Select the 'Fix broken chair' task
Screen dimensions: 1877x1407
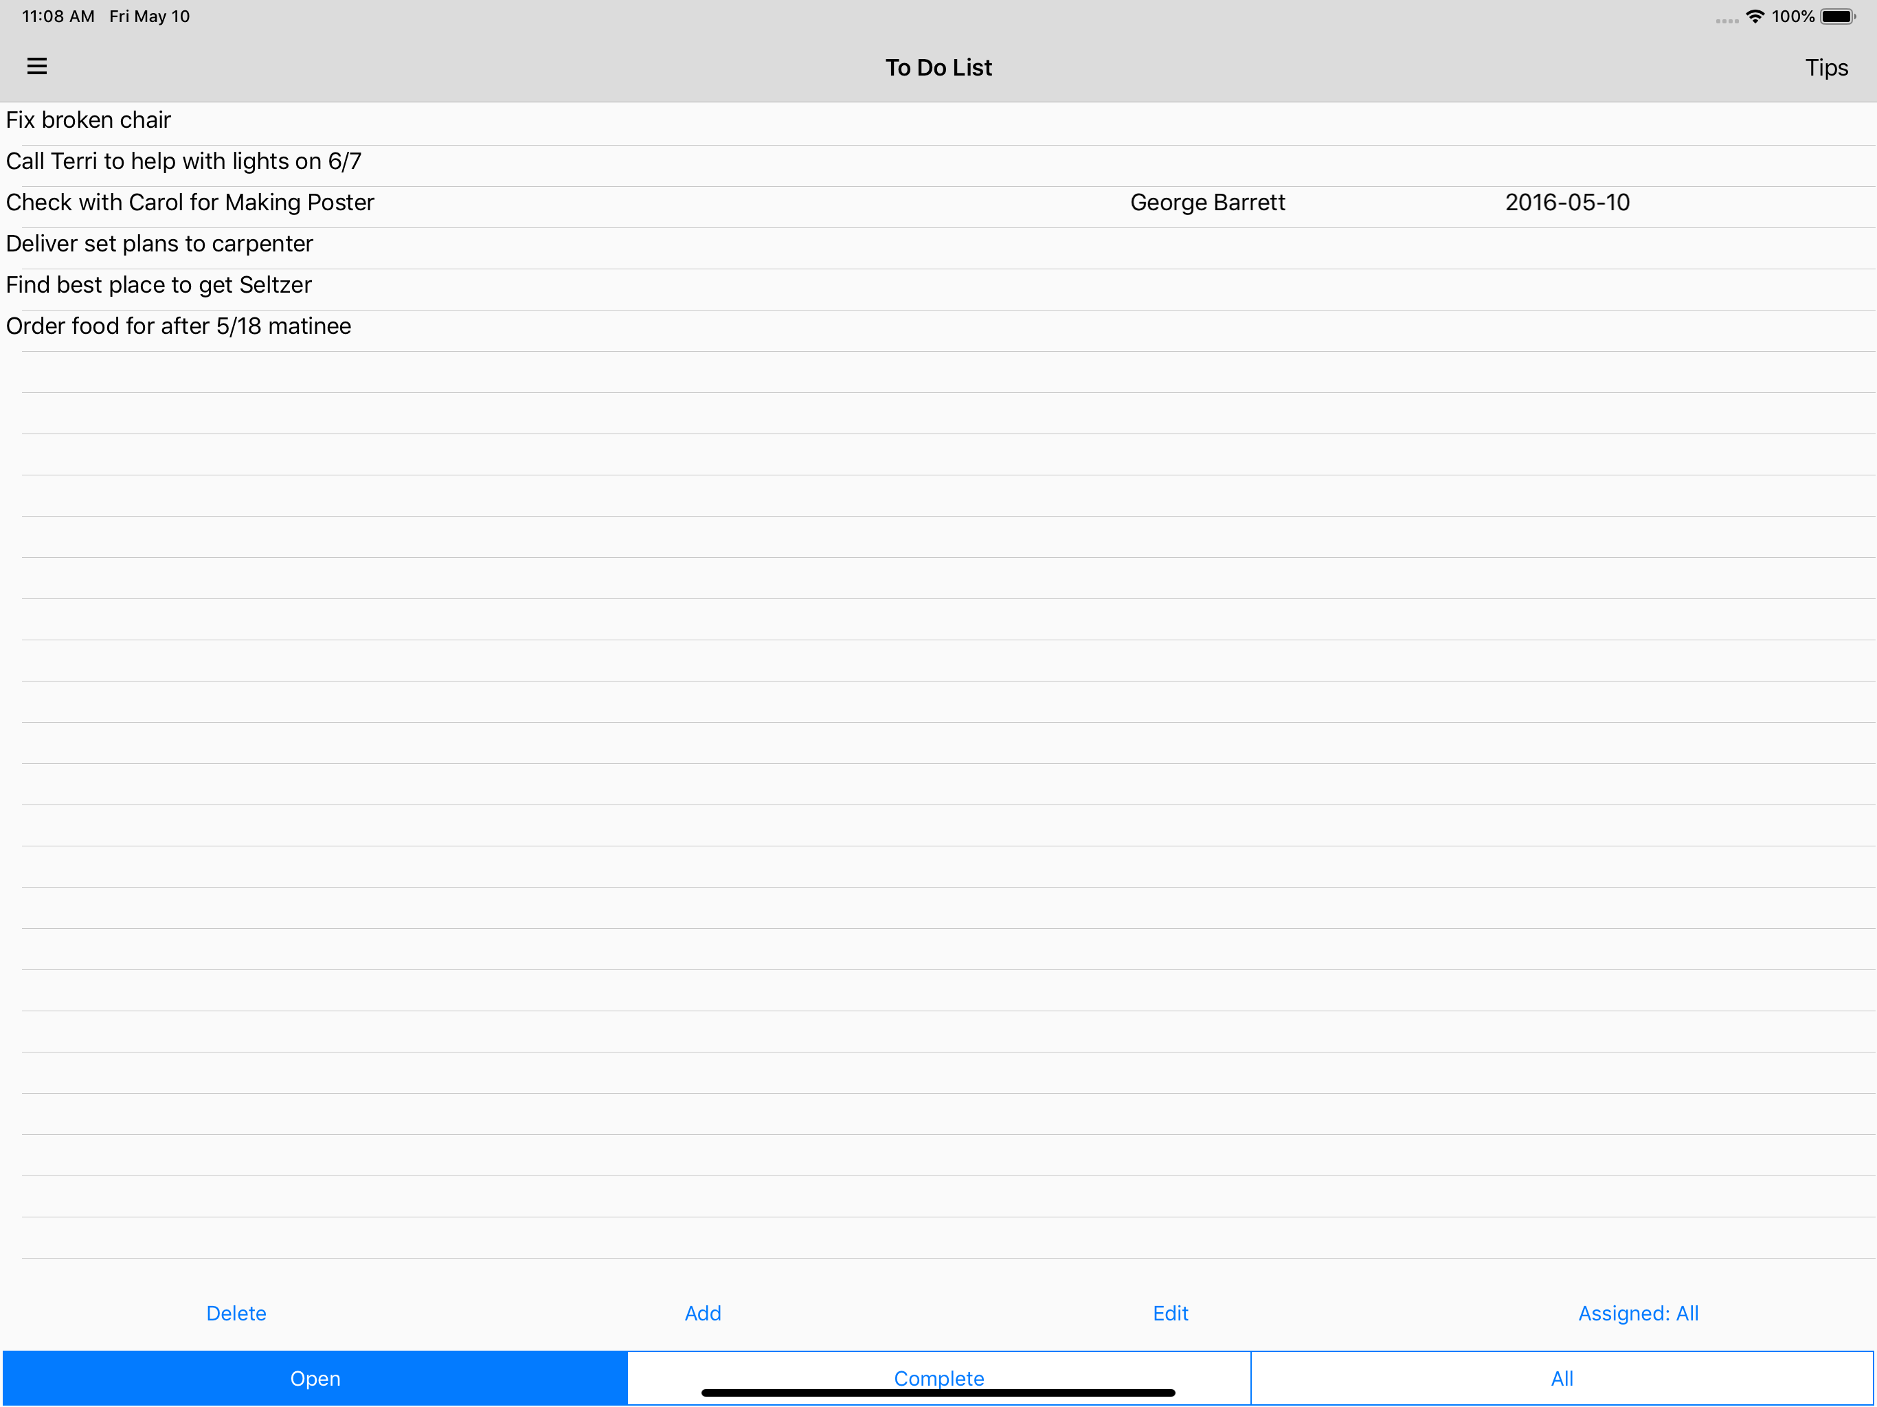pyautogui.click(x=938, y=124)
